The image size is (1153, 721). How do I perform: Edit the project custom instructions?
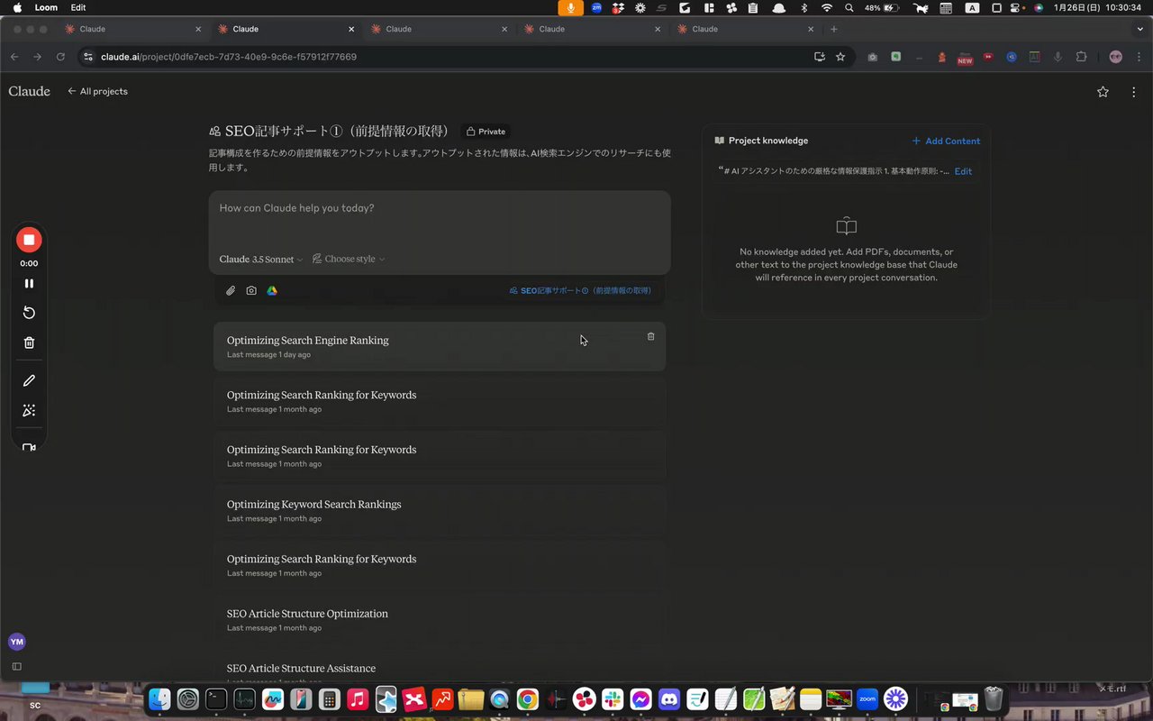click(963, 171)
